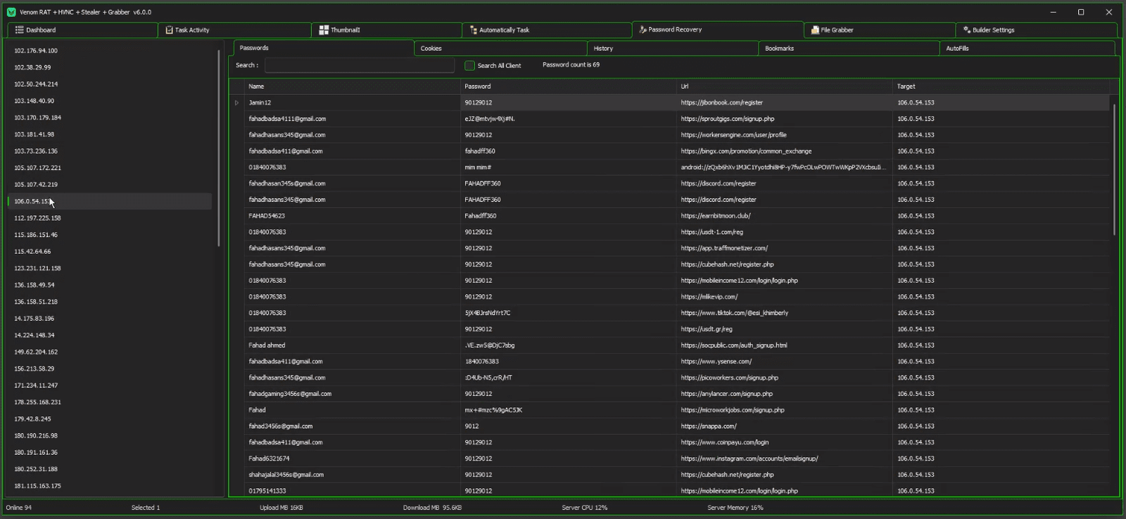
Task: Click the Server CPU 12% status entry
Action: point(585,508)
